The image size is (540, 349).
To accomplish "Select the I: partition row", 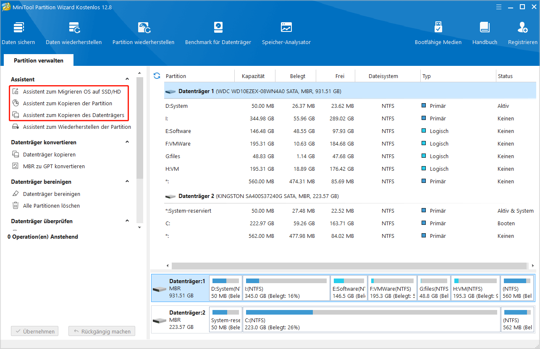I will click(350, 119).
